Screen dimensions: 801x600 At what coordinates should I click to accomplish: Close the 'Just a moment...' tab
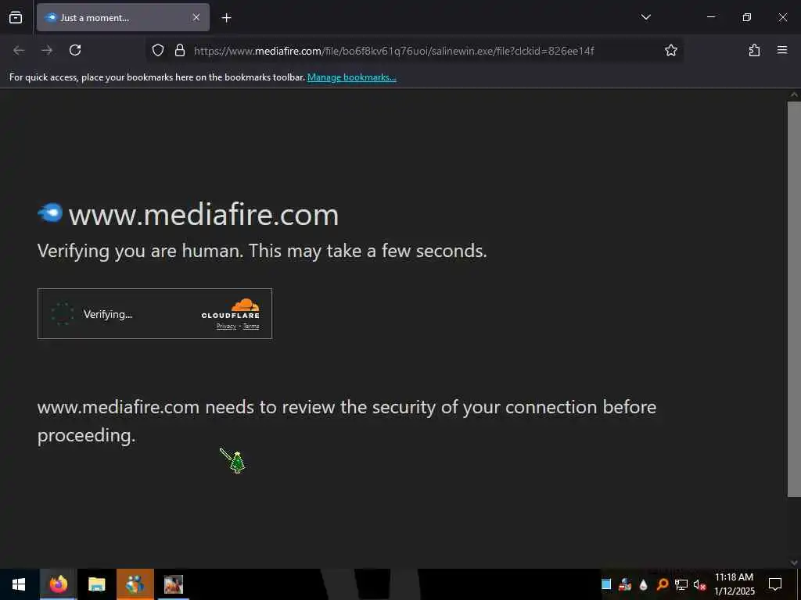click(196, 18)
